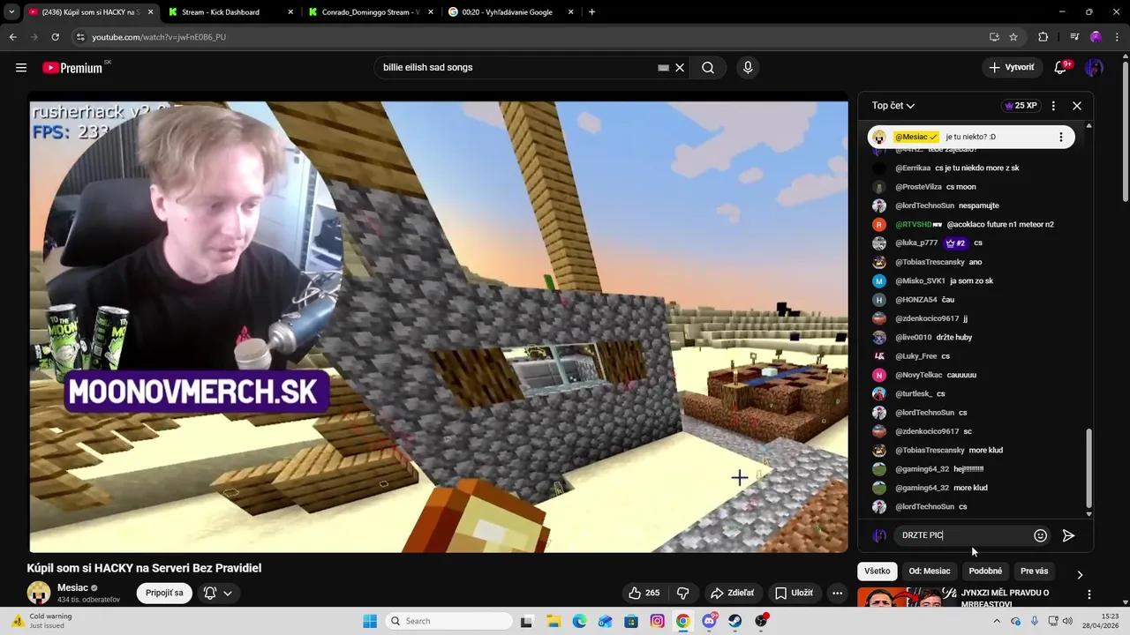The width and height of the screenshot is (1130, 635).
Task: Open pinned Mesiac message options menu
Action: 1061,138
